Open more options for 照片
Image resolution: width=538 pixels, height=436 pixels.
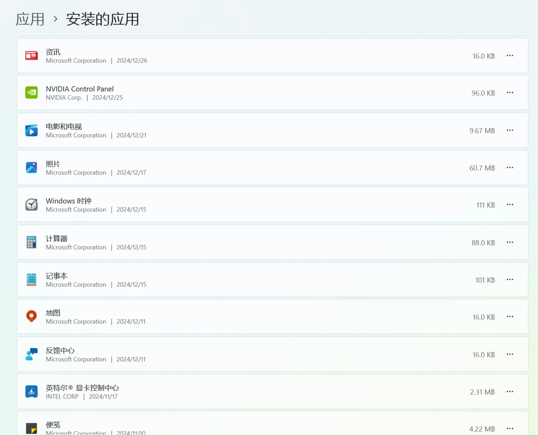point(510,167)
